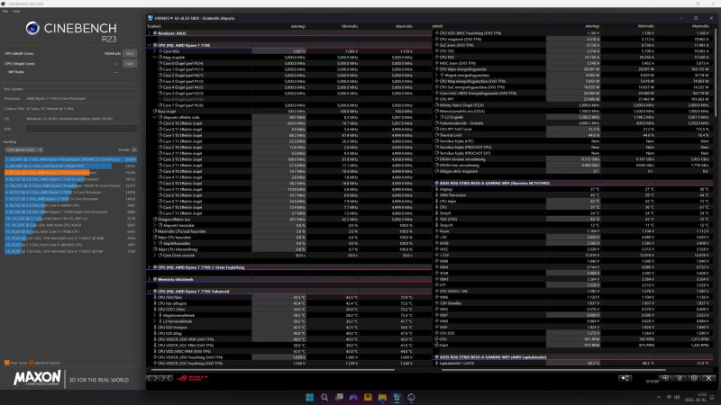Collapse the CPU [#0]: AMD Ryzen 7 7700 group
Screen dimensions: 721x405
tap(149, 45)
